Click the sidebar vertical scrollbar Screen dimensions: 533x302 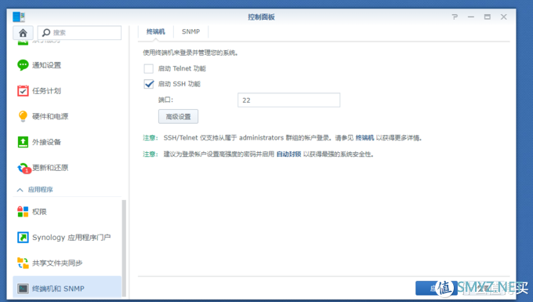pyautogui.click(x=124, y=248)
